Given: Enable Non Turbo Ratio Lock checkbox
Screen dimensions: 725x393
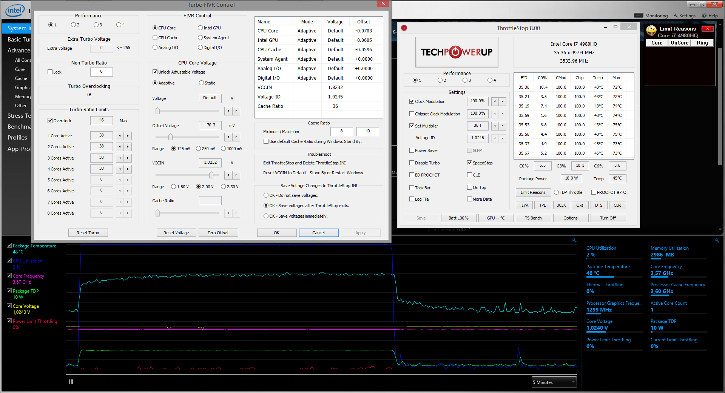Looking at the screenshot, I should click(50, 72).
